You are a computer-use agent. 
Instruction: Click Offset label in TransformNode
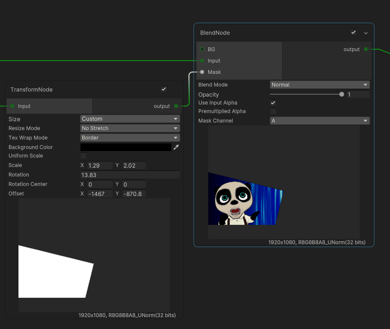tap(16, 194)
